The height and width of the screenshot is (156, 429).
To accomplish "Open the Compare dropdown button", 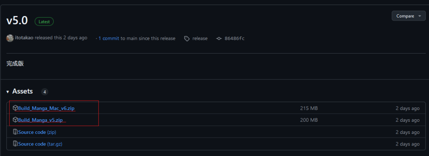I will (409, 16).
